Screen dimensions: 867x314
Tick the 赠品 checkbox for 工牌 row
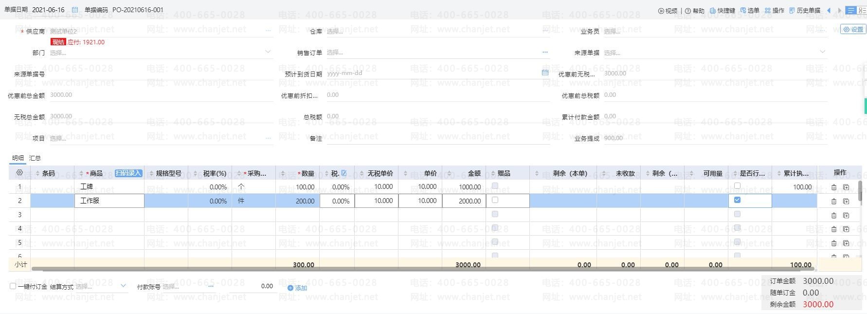495,186
